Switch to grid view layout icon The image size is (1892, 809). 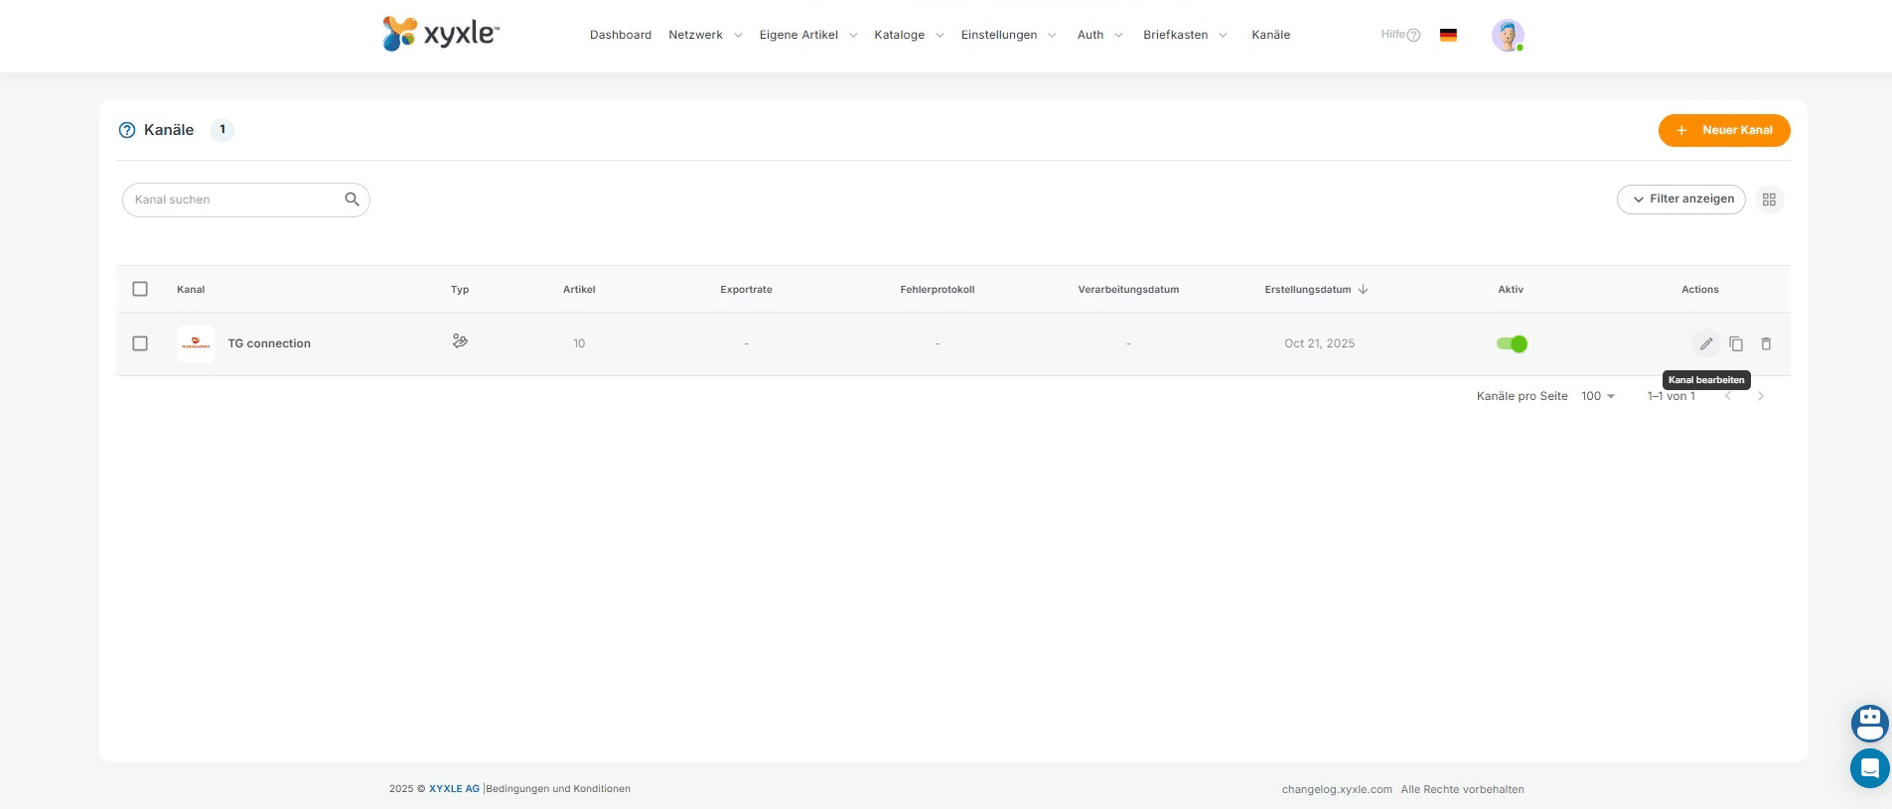click(1769, 200)
